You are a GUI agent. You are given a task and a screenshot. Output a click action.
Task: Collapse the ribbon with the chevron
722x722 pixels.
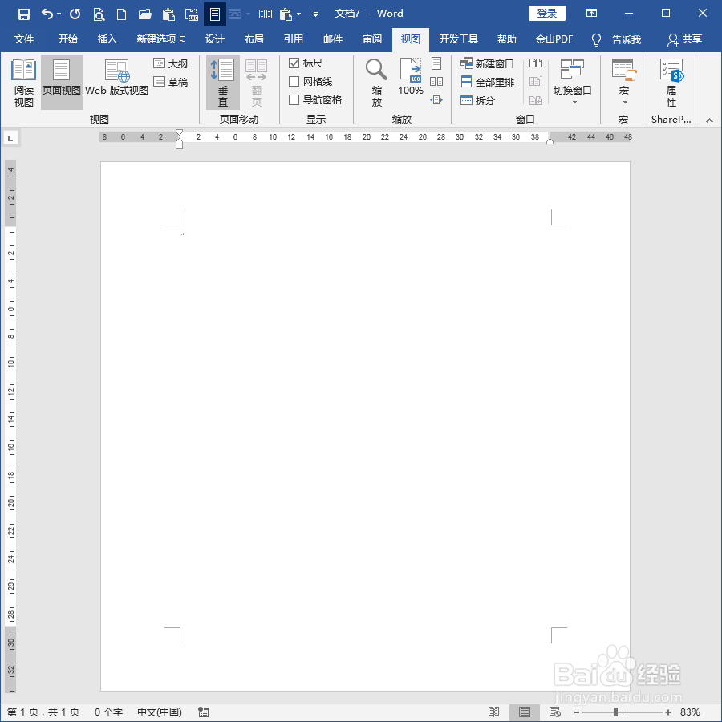click(709, 120)
